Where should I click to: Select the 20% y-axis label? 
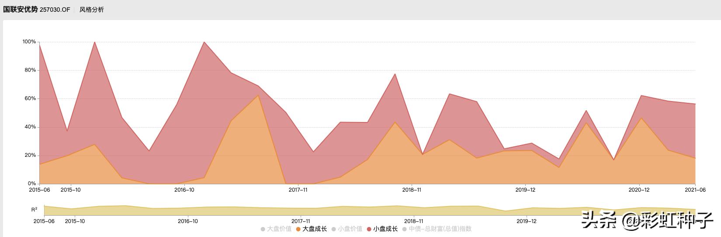click(x=31, y=156)
